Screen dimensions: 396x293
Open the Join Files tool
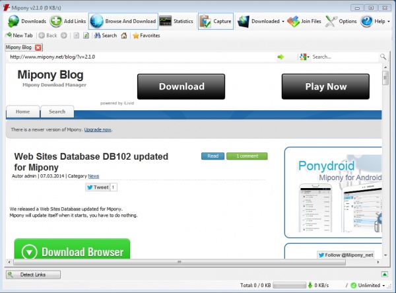304,21
